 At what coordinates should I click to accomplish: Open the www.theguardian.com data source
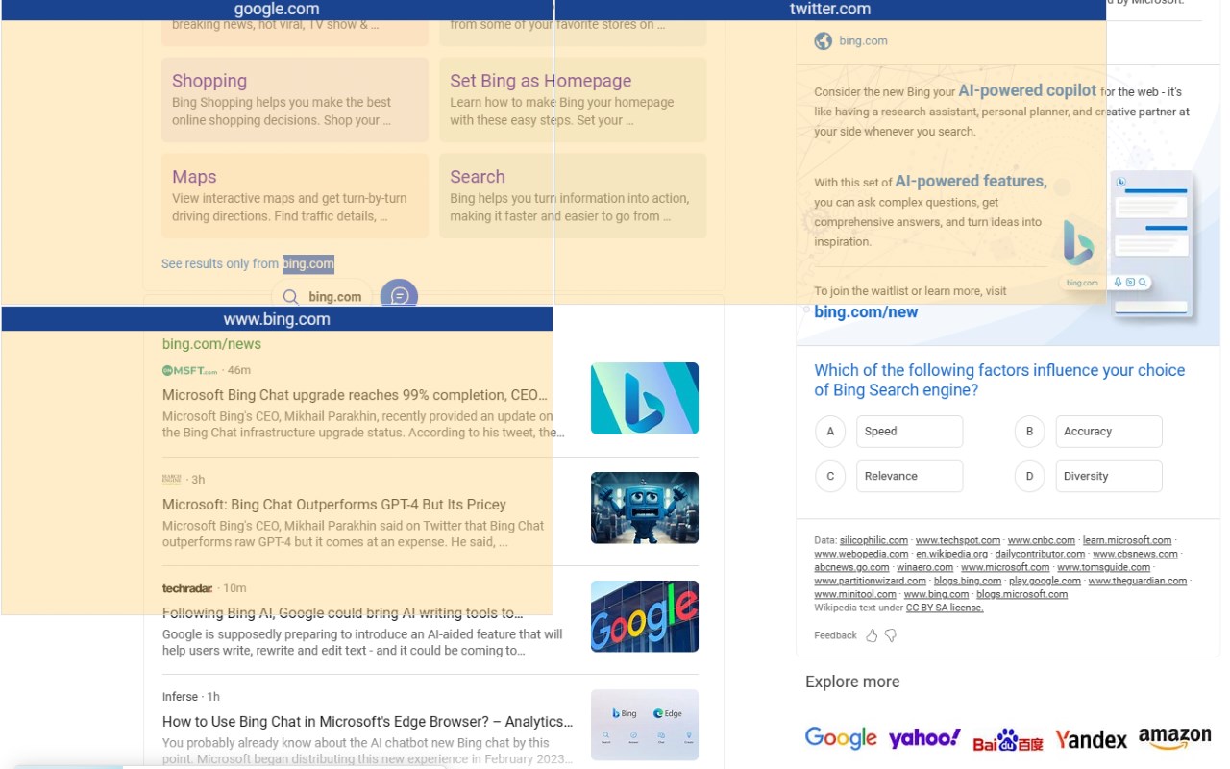[1138, 581]
